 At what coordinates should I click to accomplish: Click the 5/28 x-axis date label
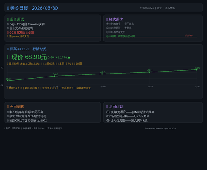coord(103,86)
